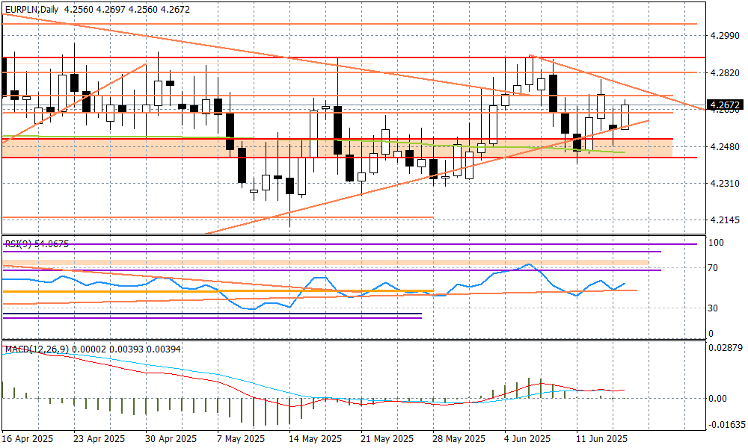Click the current price label 4.2672
748x448 pixels.
coord(725,105)
